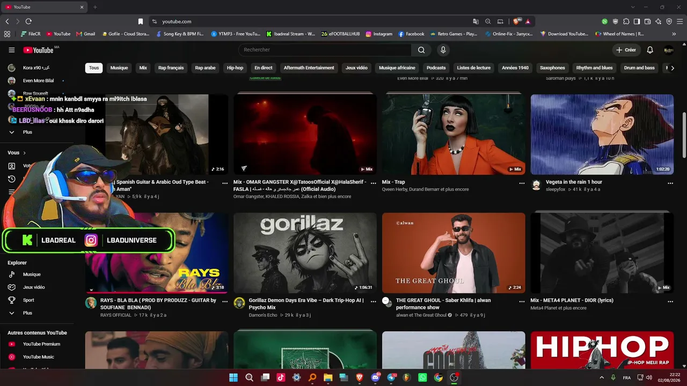Select the Hip-hop filter chip
Screen dimensions: 687x386
(235, 68)
